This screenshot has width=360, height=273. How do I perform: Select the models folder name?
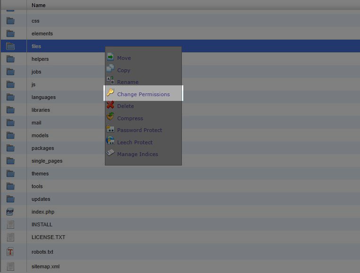coord(40,135)
